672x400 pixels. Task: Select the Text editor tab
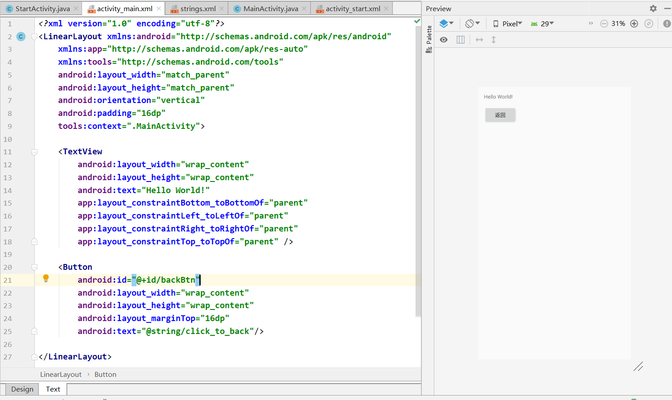click(53, 389)
